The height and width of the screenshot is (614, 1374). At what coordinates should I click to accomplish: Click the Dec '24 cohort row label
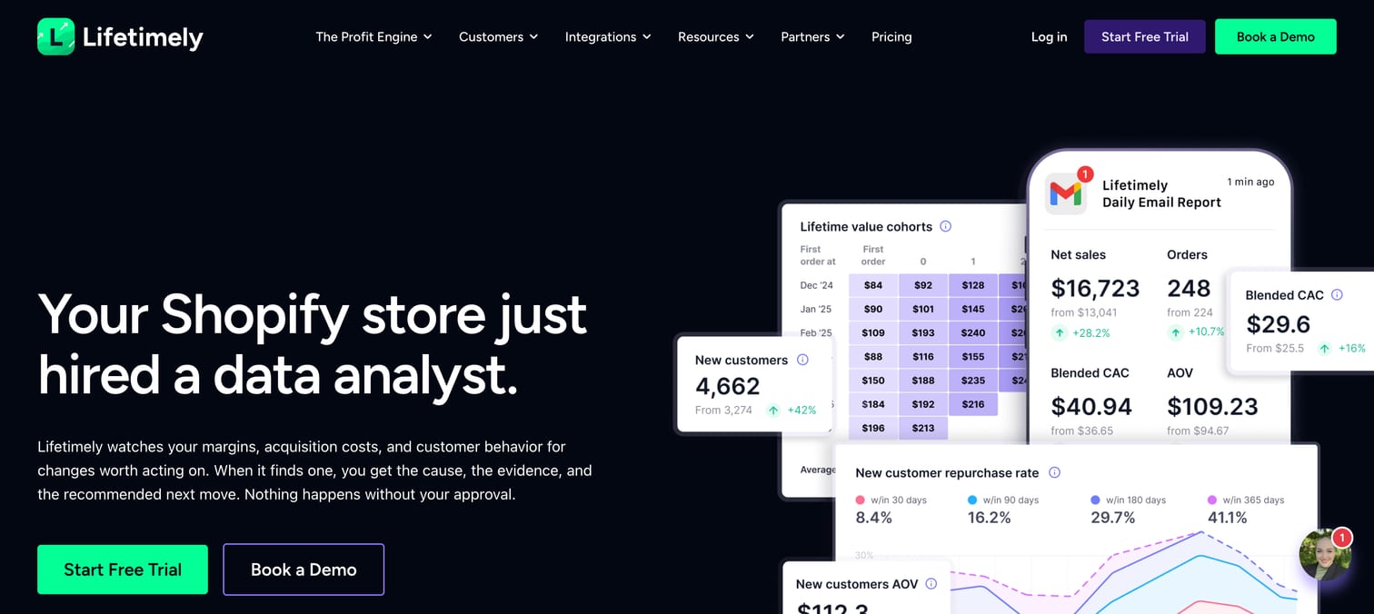pyautogui.click(x=817, y=285)
